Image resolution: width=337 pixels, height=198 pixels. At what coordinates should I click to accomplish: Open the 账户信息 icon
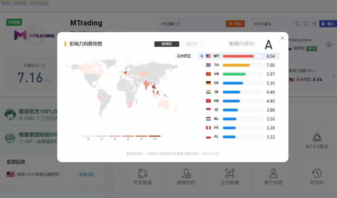click(x=273, y=173)
